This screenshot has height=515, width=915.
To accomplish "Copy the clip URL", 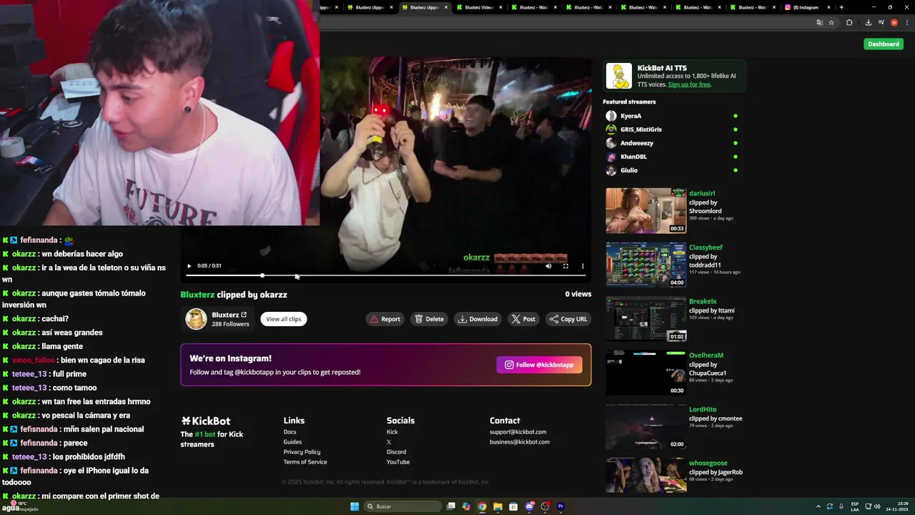I will [568, 319].
